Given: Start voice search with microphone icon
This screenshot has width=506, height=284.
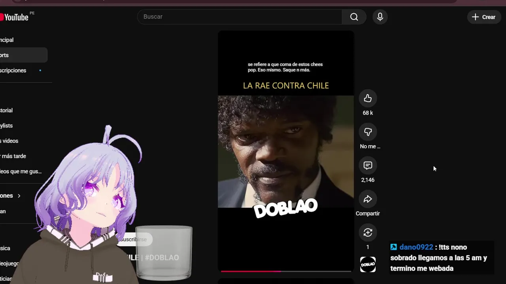Looking at the screenshot, I should point(380,17).
